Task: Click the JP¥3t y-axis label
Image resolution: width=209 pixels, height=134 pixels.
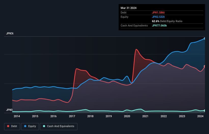Action: tap(10, 33)
